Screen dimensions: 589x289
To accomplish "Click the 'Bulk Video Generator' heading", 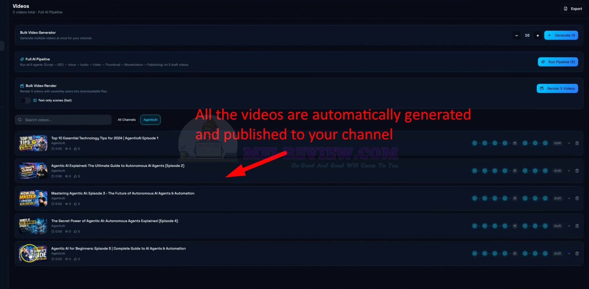I will click(38, 33).
